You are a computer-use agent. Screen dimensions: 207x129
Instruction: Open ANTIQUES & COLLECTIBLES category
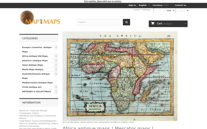point(37,92)
